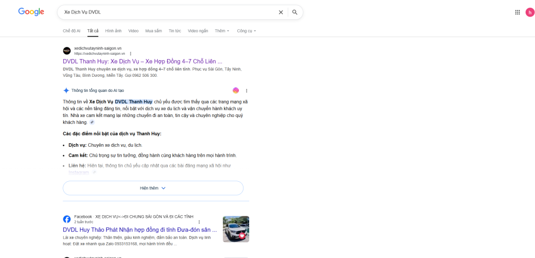Image resolution: width=535 pixels, height=258 pixels.
Task: Click the https://xedichvutayninh-saigon.vn URL text
Action: coord(100,54)
